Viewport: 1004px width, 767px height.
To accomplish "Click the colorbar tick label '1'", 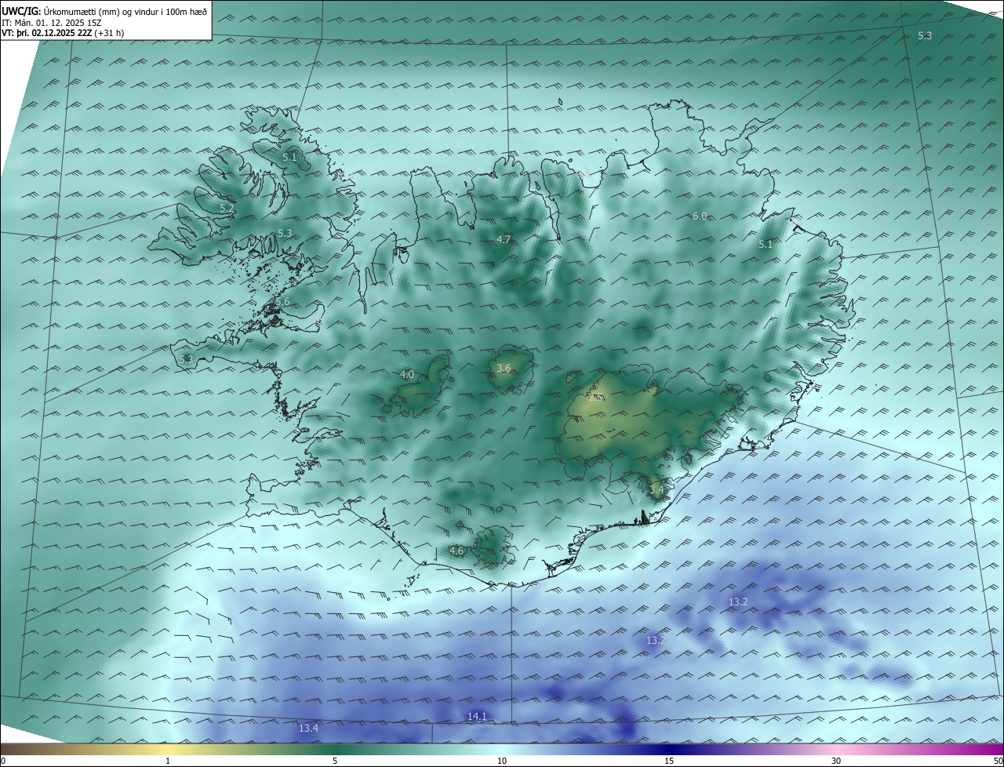I will point(168,761).
